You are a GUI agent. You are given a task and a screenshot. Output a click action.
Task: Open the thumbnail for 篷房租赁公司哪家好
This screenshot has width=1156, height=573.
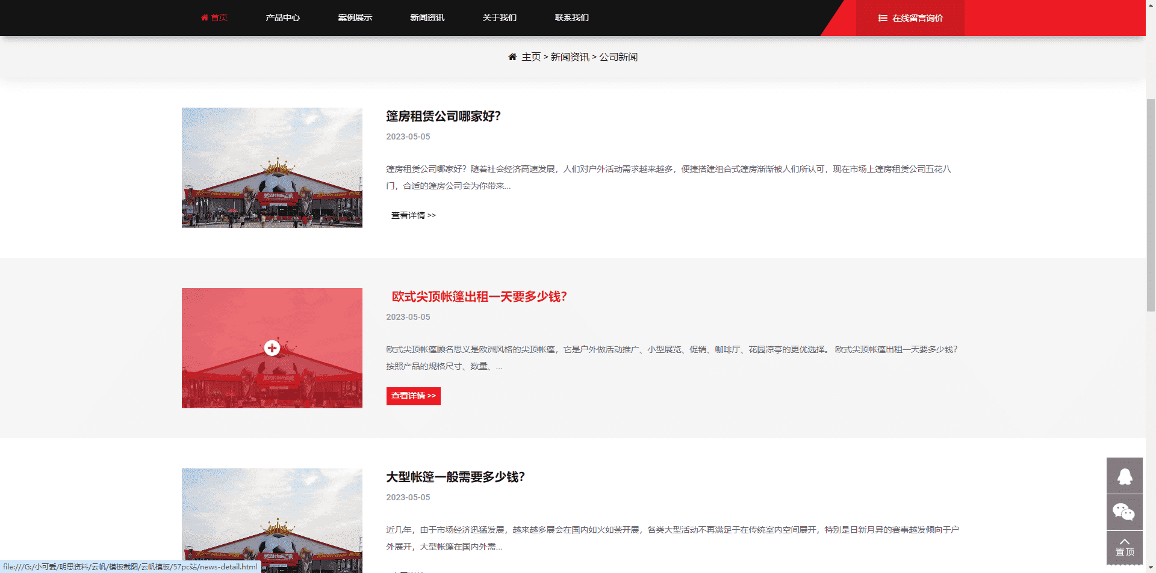point(272,168)
